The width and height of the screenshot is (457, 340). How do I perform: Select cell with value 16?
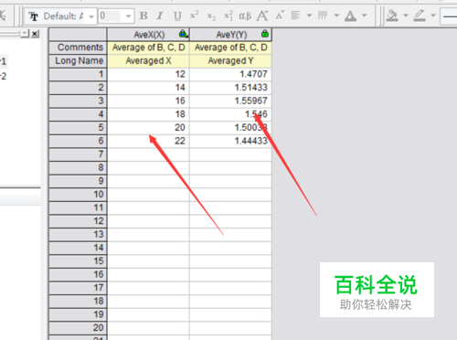click(148, 101)
